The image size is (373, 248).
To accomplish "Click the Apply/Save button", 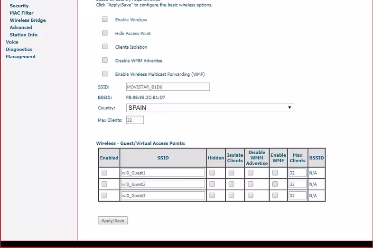I will coord(112,221).
